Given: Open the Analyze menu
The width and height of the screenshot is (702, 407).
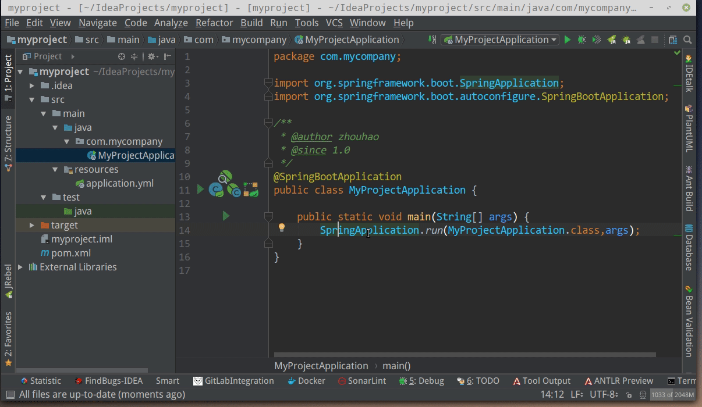Looking at the screenshot, I should pyautogui.click(x=171, y=23).
